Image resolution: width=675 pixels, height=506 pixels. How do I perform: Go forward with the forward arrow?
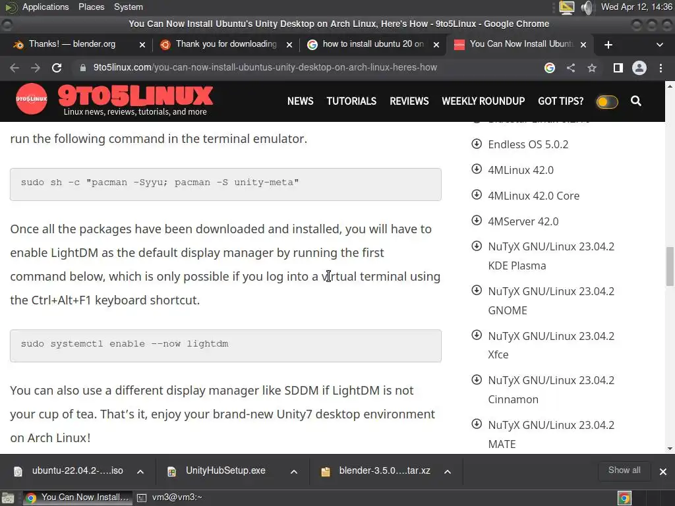click(x=36, y=68)
